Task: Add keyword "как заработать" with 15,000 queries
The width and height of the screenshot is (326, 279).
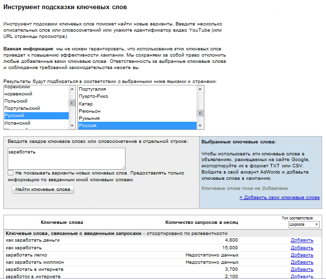Action: pyautogui.click(x=302, y=248)
